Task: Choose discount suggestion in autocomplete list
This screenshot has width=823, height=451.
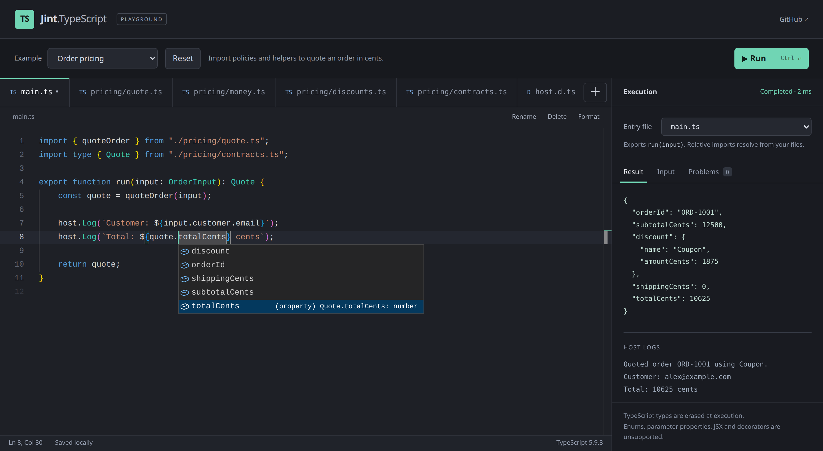Action: point(301,251)
